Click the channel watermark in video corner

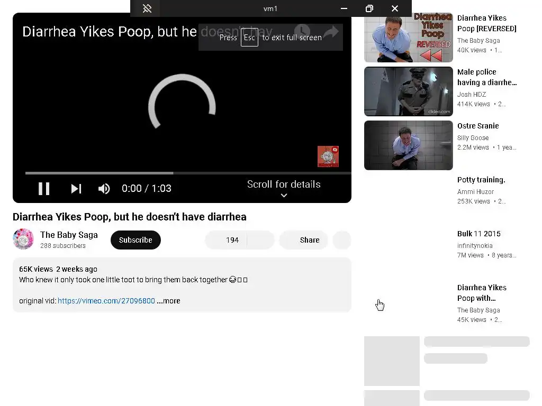(328, 156)
